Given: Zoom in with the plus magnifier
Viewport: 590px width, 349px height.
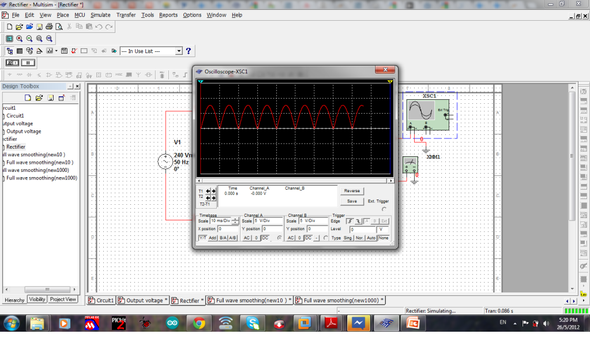Looking at the screenshot, I should (19, 39).
